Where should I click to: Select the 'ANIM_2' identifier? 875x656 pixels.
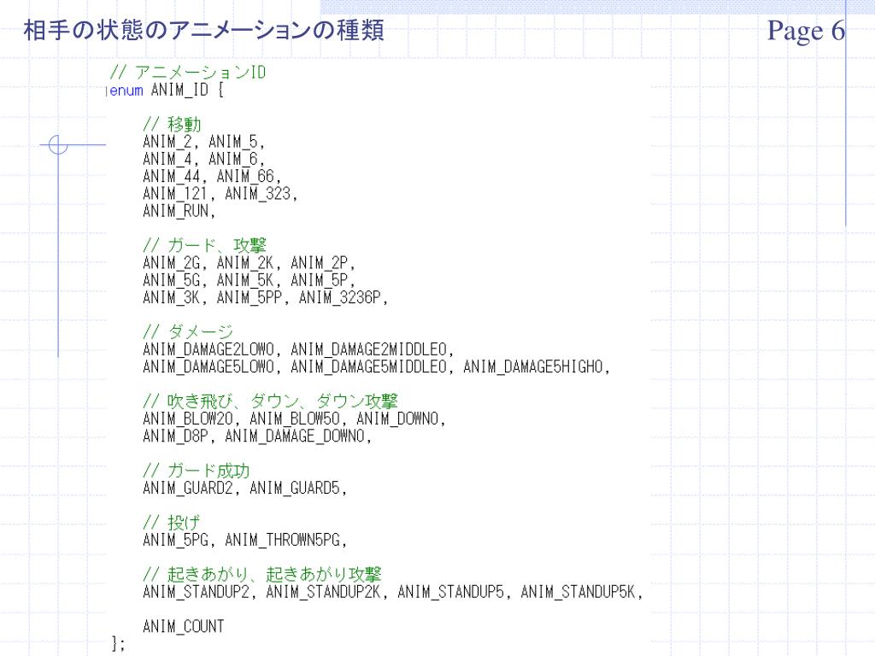(x=167, y=142)
